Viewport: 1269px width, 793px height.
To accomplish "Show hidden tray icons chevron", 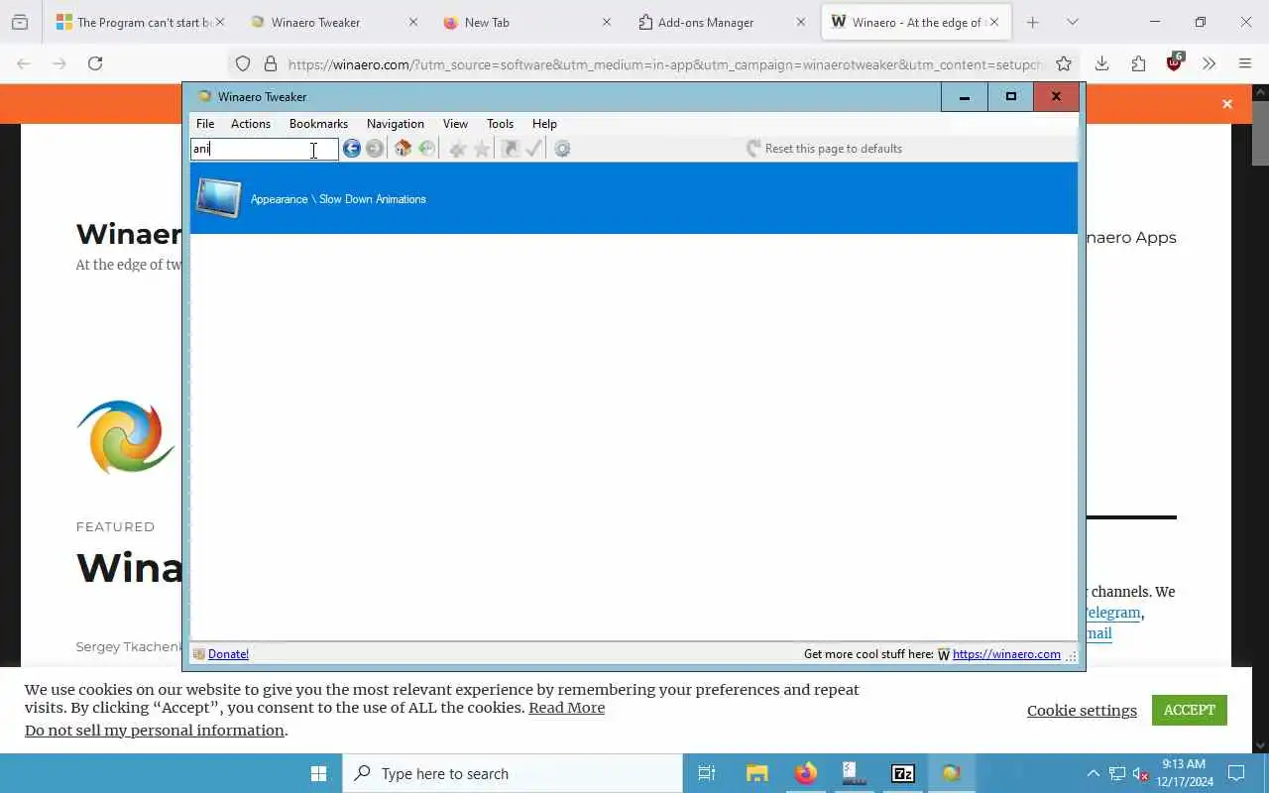I will click(x=1094, y=773).
